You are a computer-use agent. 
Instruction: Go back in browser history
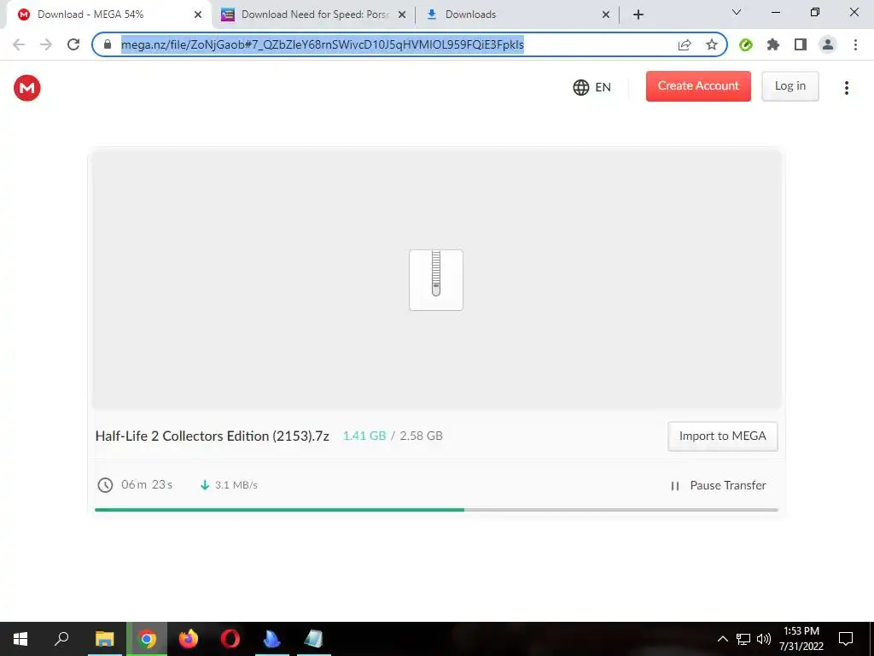[x=19, y=44]
